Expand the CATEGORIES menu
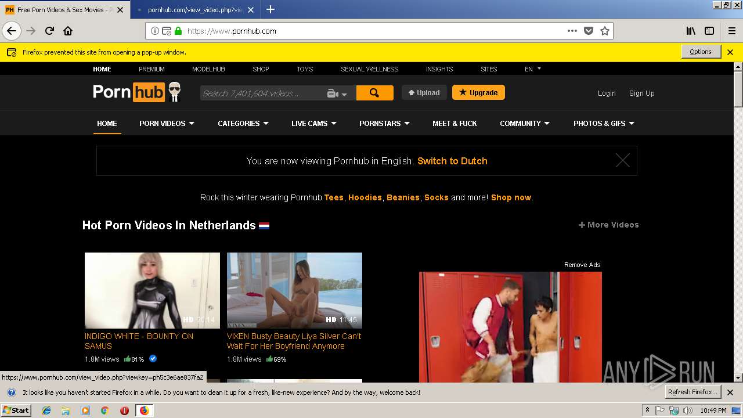Screen dimensions: 743x418 (243, 123)
